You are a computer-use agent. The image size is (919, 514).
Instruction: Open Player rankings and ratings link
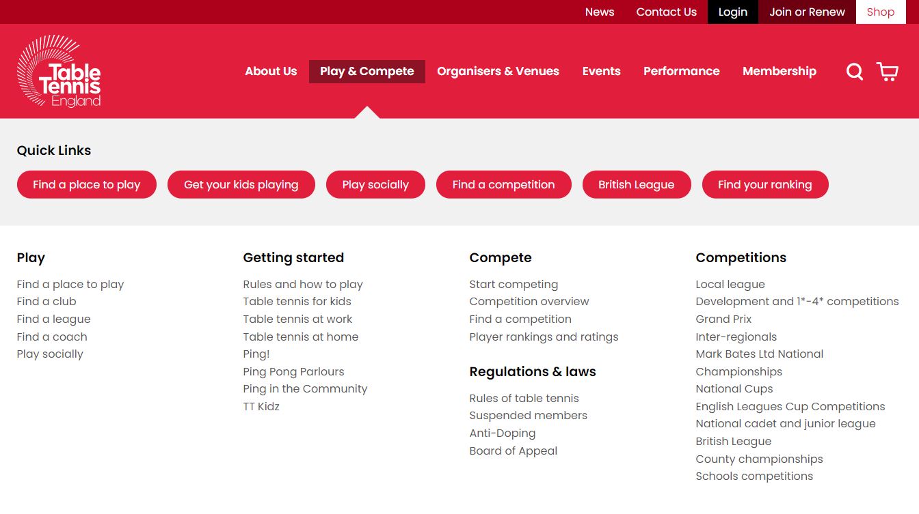[x=544, y=337]
